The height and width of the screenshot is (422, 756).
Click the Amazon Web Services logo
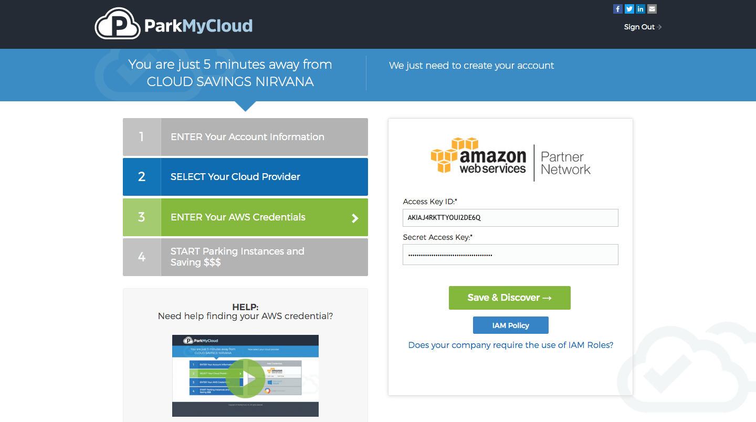coord(478,156)
